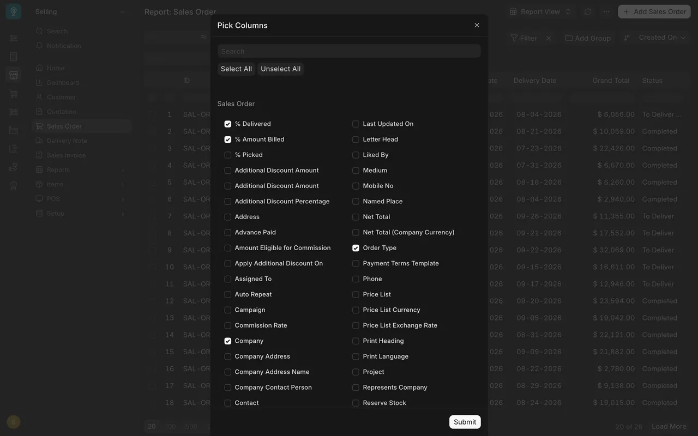Image resolution: width=698 pixels, height=436 pixels.
Task: Open the Created On sort dropdown
Action: (x=661, y=38)
